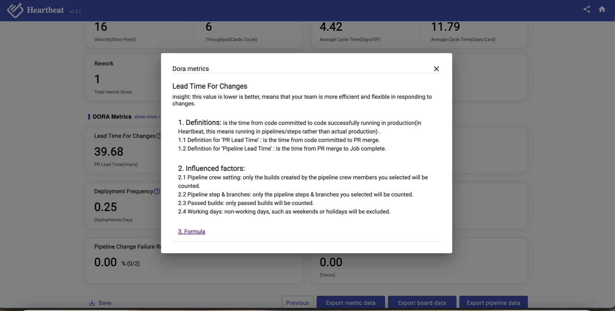This screenshot has width=615, height=311.
Task: Expand DORA Metrics show more
Action: coord(147,117)
